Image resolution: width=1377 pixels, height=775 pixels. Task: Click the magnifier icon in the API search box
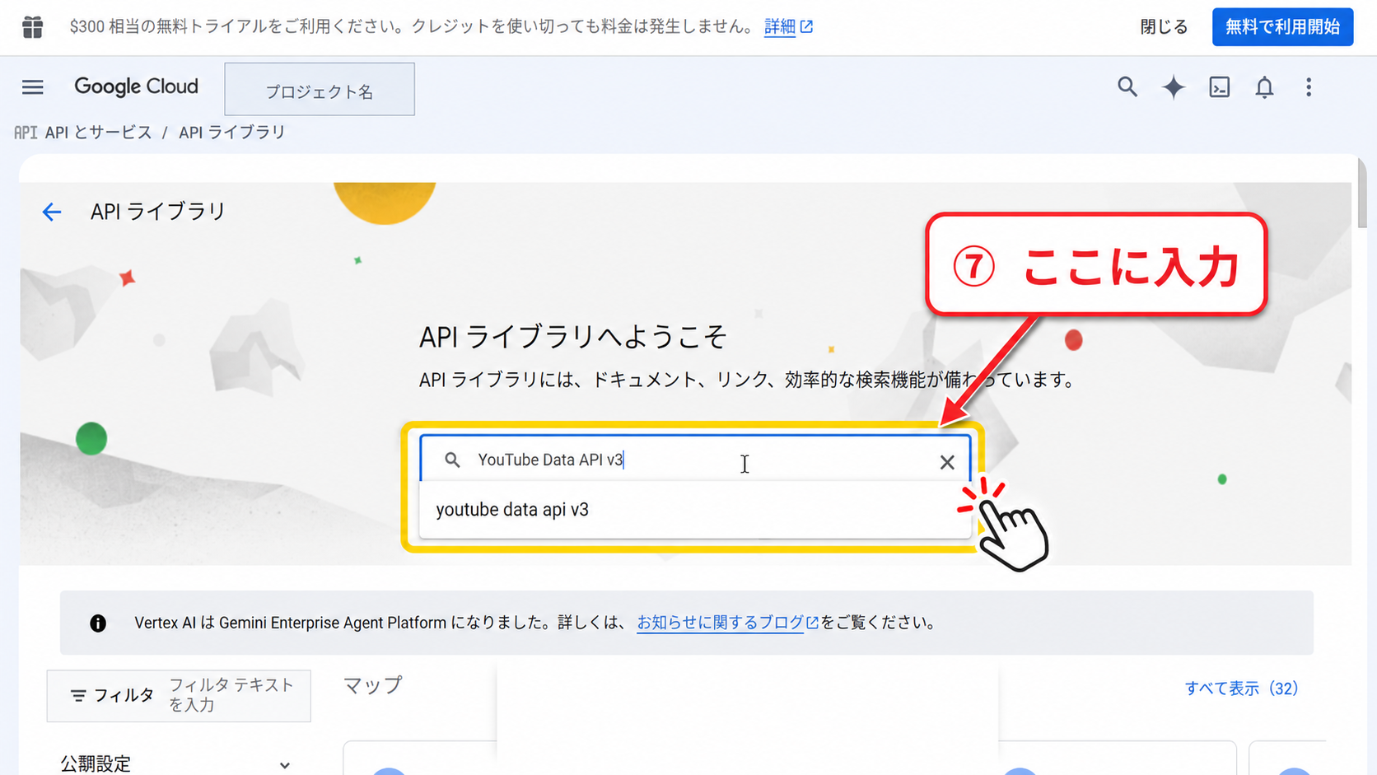(x=452, y=460)
